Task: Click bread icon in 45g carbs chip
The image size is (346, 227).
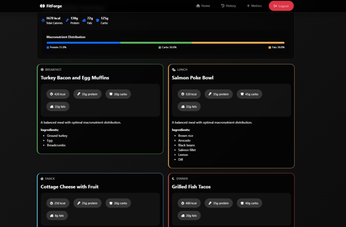Action: tap(242, 94)
